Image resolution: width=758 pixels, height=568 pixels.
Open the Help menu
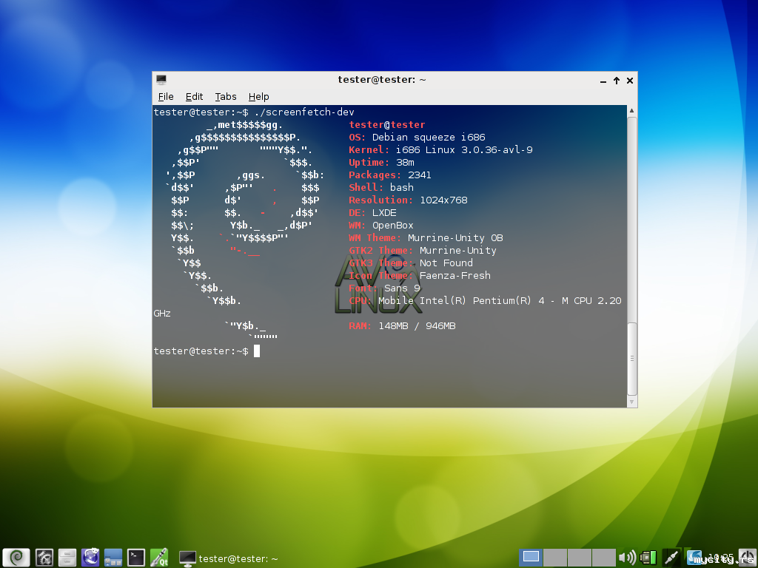pos(258,97)
